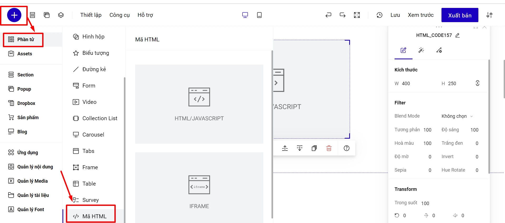The height and width of the screenshot is (223, 505).
Task: Switch to mobile device preview icon
Action: (x=259, y=15)
